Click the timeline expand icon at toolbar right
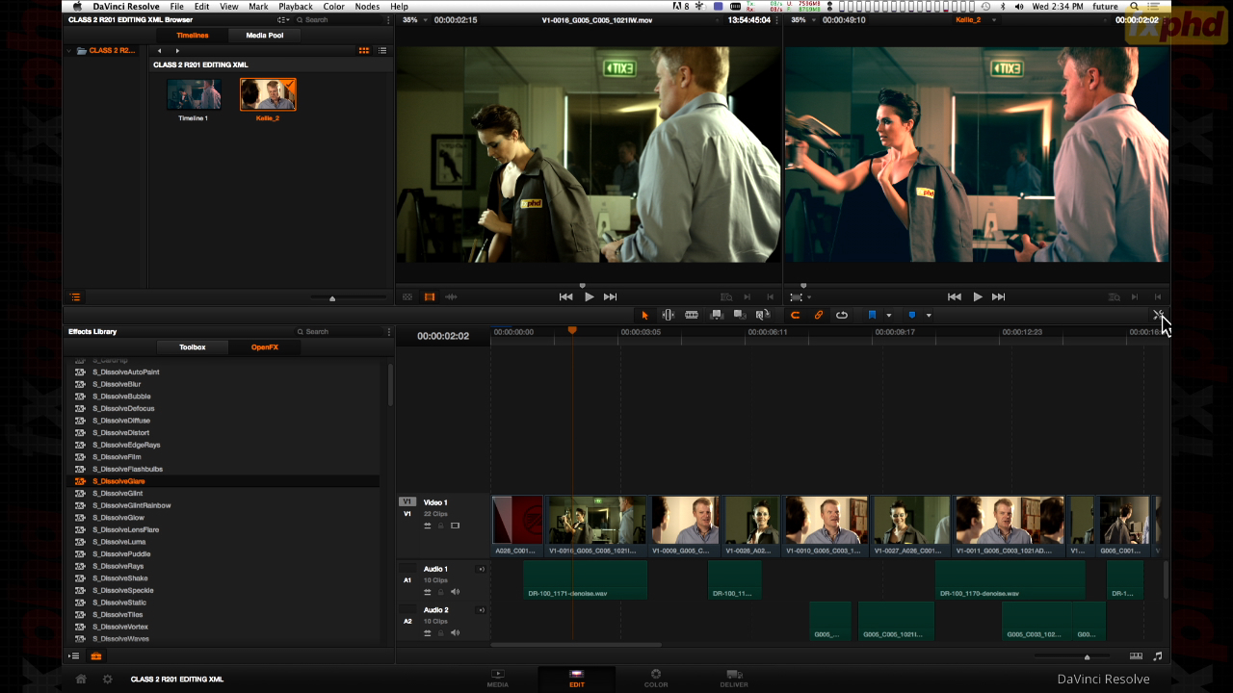The width and height of the screenshot is (1233, 693). 1158,315
